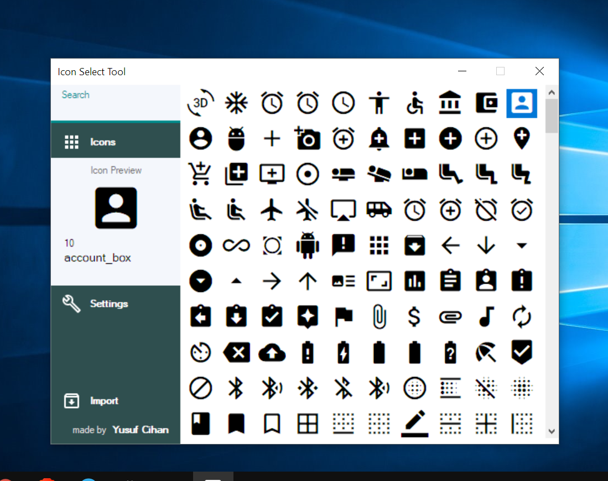Select the accessibility person icon

pyautogui.click(x=379, y=103)
